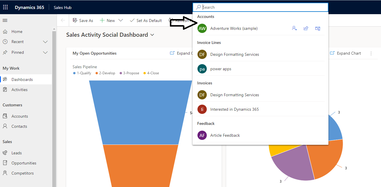
Task: Click the plus icon beside New
Action: [102, 21]
